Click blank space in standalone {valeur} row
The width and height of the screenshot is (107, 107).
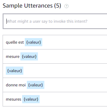tap(65, 71)
